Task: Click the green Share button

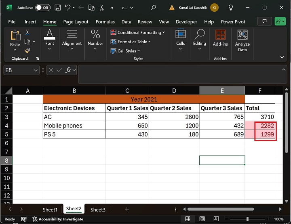Action: (x=280, y=21)
